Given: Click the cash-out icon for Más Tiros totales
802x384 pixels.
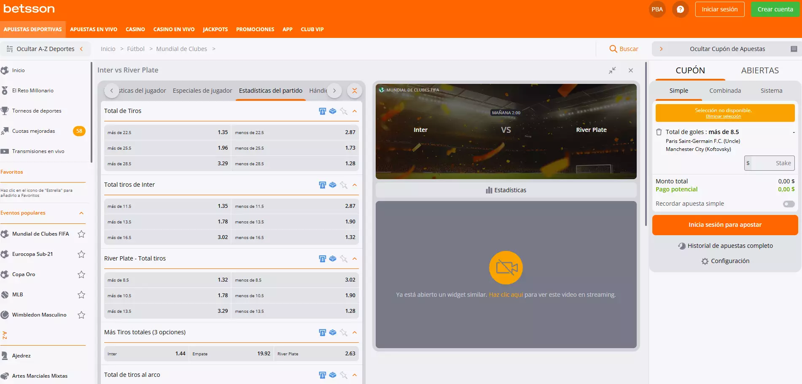Looking at the screenshot, I should 322,333.
